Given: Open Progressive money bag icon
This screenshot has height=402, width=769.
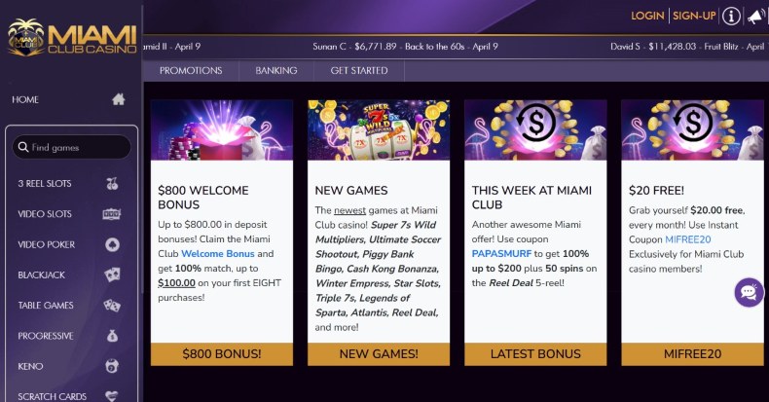Looking at the screenshot, I should click(112, 336).
